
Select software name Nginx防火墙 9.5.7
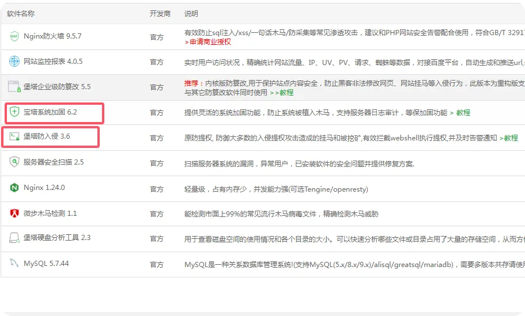pos(52,36)
